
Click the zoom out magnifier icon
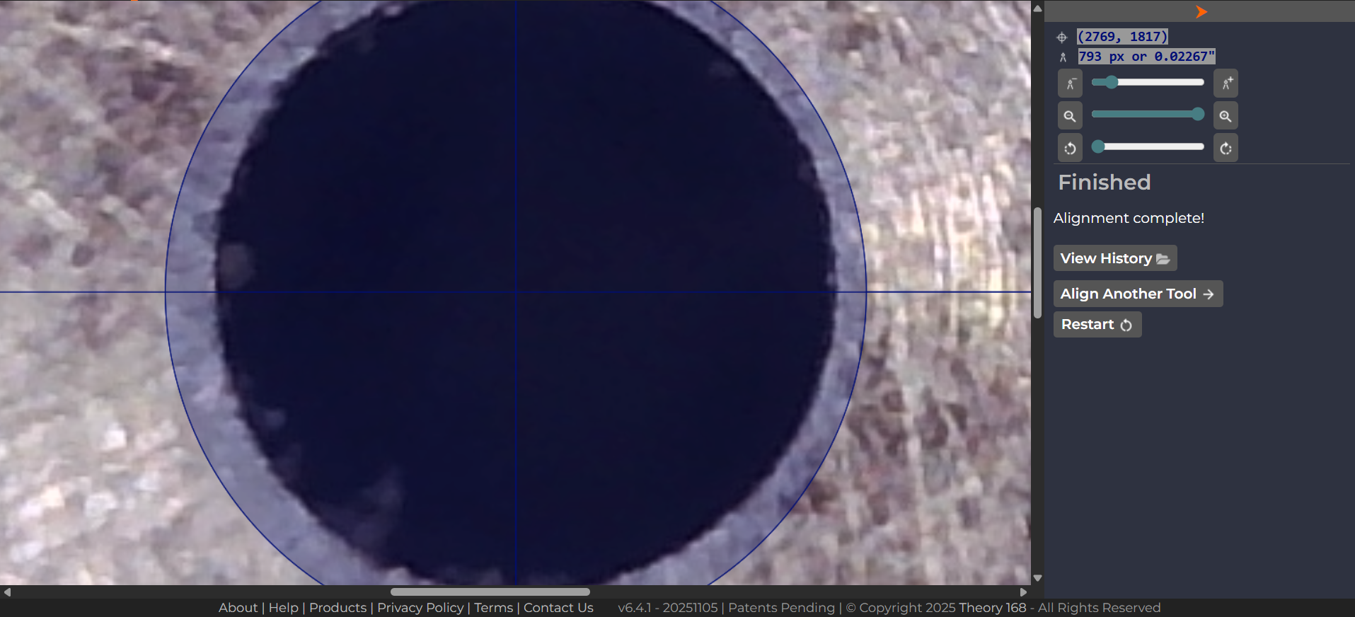1070,116
